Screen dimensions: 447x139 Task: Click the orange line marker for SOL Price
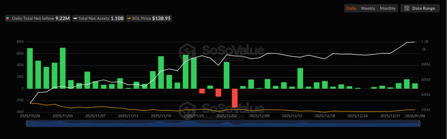pos(130,18)
